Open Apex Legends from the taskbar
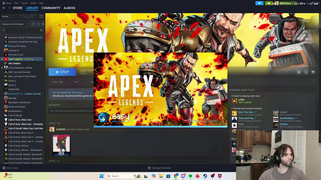 (x=220, y=176)
